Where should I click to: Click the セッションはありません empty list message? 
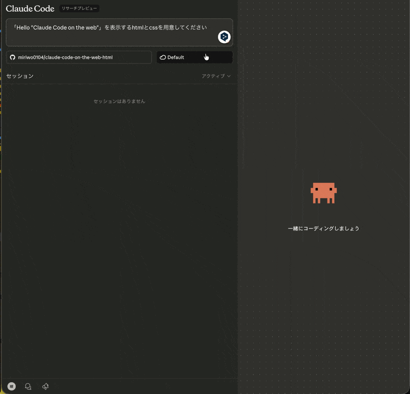pos(119,101)
